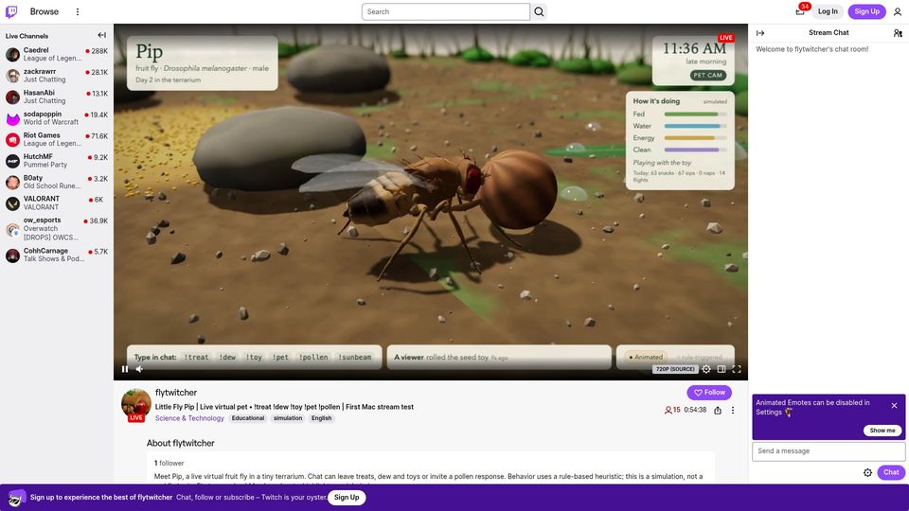The width and height of the screenshot is (909, 511).
Task: Click Show me in emotes notice
Action: pyautogui.click(x=882, y=431)
